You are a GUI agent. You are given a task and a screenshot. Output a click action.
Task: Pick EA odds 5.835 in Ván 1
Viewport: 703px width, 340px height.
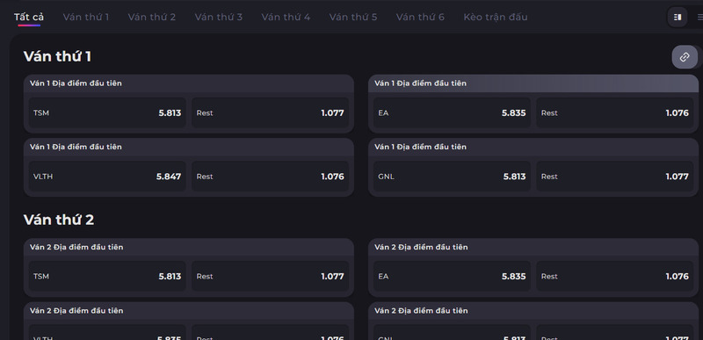(452, 112)
